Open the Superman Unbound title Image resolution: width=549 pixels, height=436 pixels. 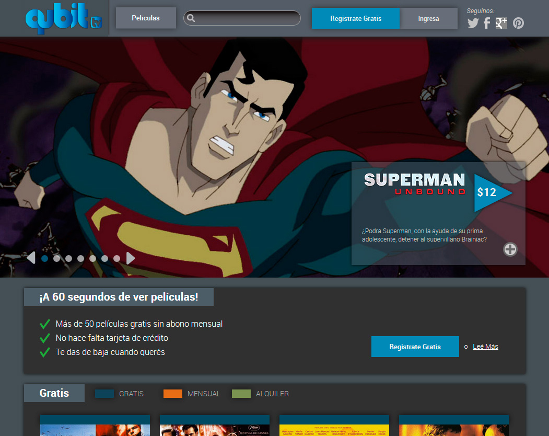(415, 184)
